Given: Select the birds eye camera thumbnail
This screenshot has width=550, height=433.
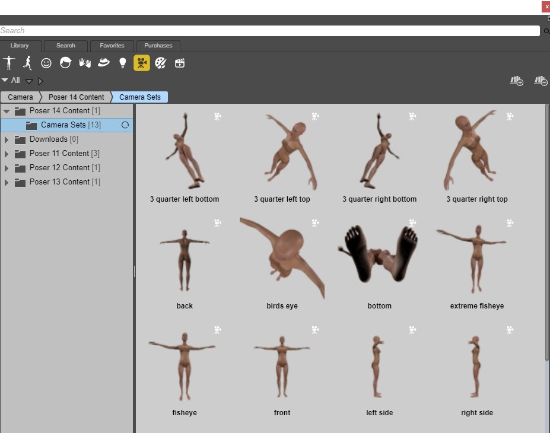Looking at the screenshot, I should (x=282, y=258).
